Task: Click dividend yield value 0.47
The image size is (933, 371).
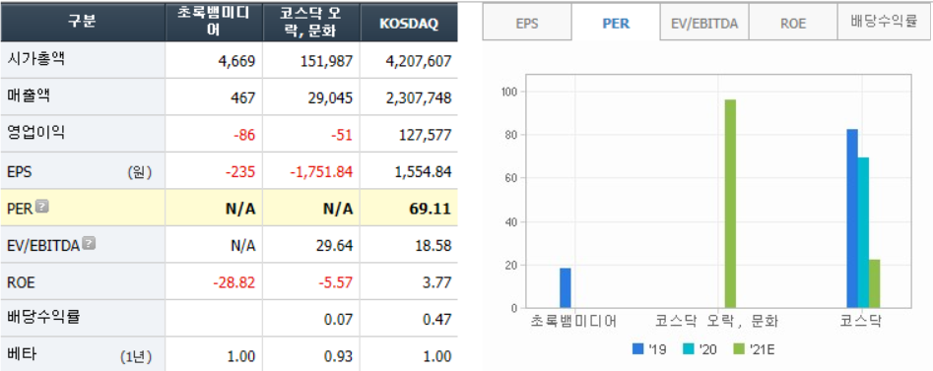Action: 437,319
